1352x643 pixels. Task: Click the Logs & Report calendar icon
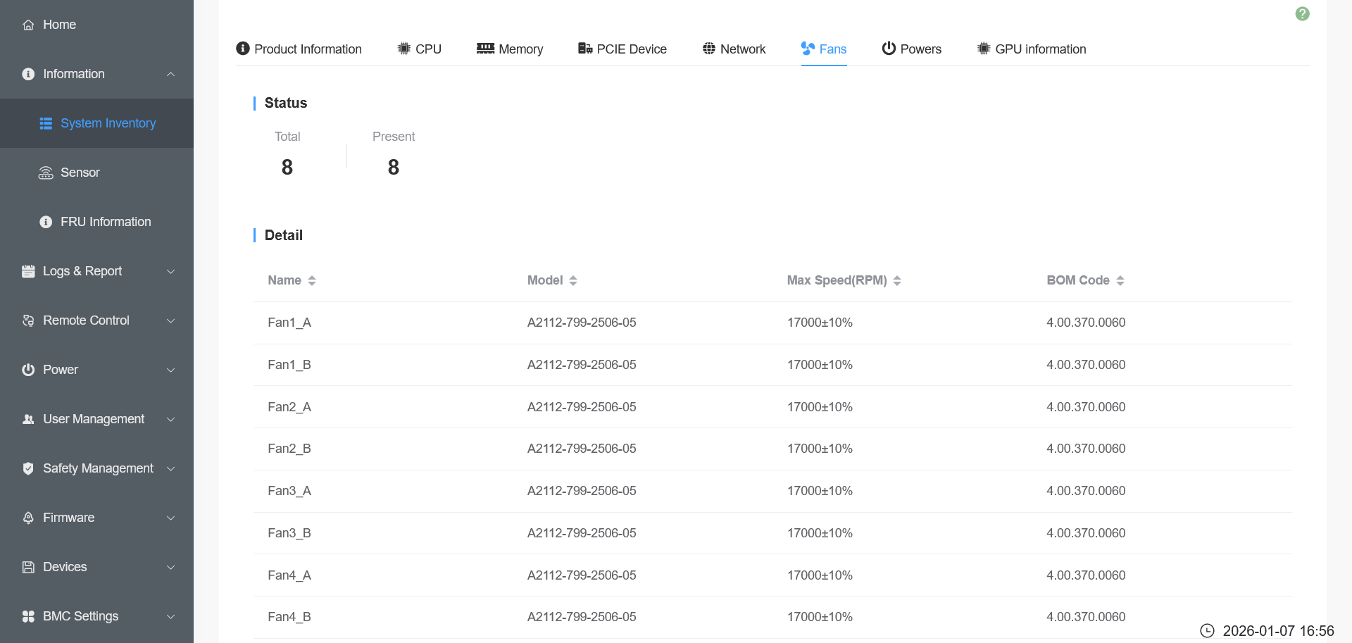point(28,271)
